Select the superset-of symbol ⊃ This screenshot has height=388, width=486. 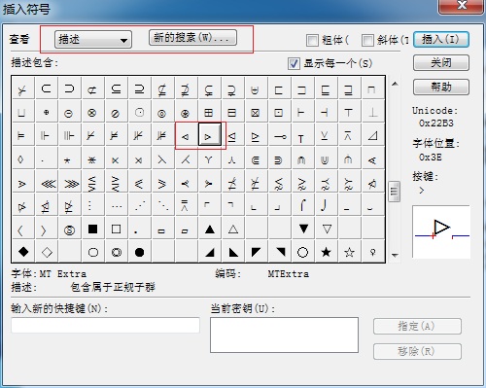(x=70, y=88)
